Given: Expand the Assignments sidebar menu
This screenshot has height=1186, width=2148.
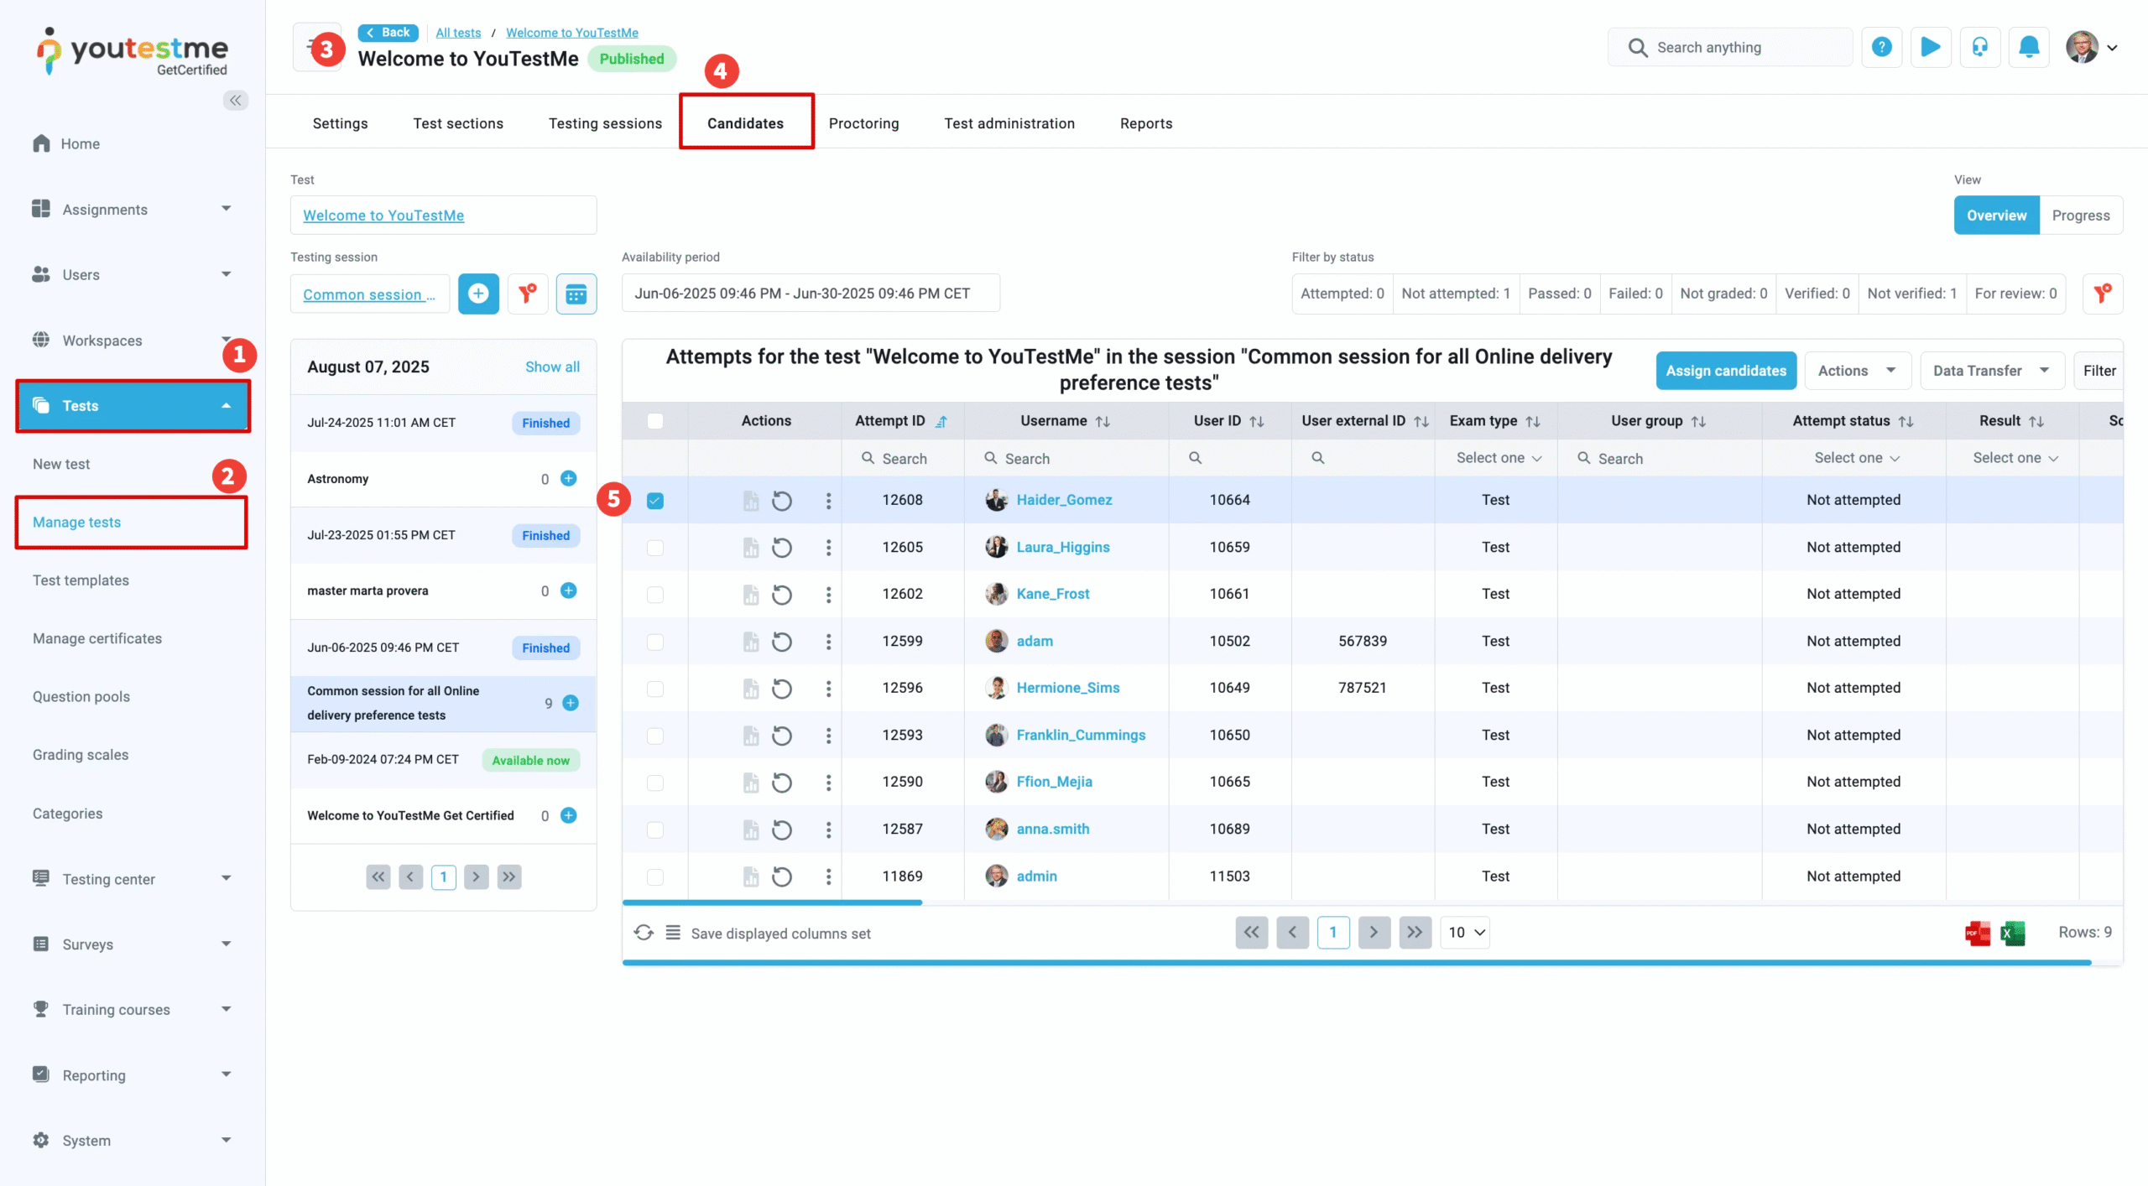Looking at the screenshot, I should [x=133, y=209].
